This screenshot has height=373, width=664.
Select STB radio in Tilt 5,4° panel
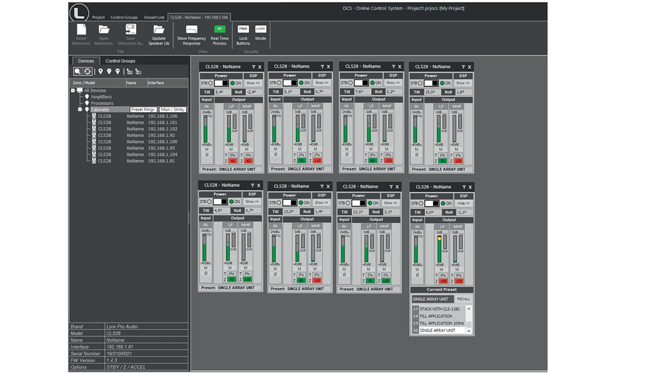(x=210, y=84)
